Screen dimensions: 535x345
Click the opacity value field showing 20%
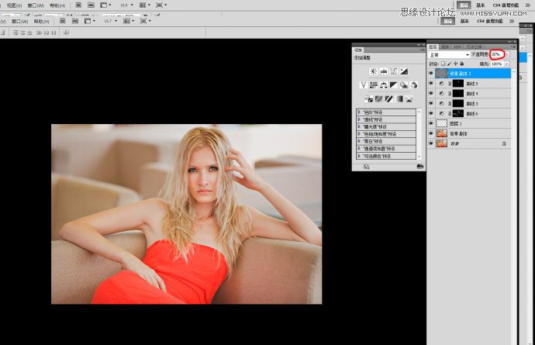point(497,54)
